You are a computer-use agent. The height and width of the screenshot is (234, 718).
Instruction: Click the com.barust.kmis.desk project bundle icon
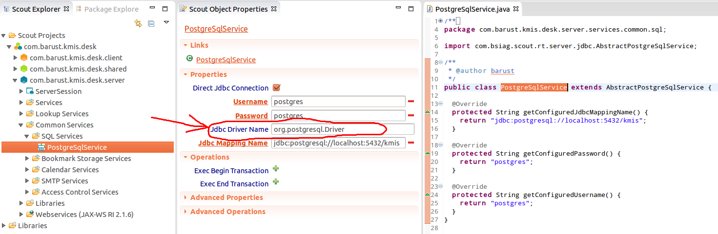tap(18, 47)
